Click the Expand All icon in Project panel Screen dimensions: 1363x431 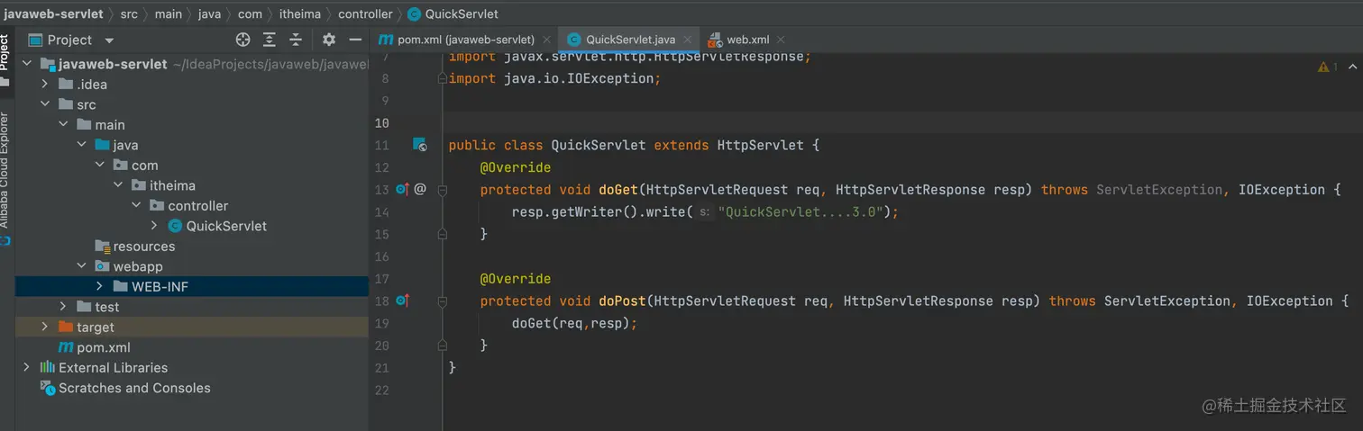point(270,40)
